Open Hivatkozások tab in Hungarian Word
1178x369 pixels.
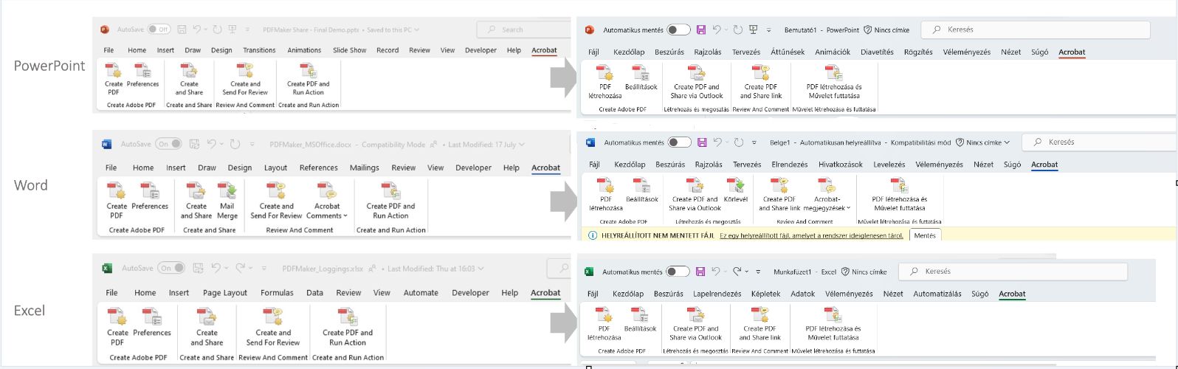[x=840, y=165]
